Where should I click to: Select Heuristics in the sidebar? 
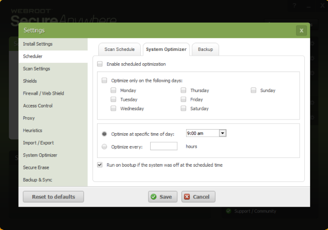click(33, 130)
